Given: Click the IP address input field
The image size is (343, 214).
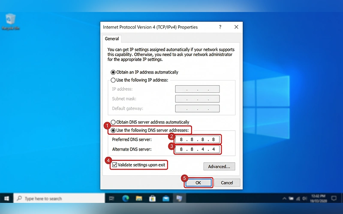Looking at the screenshot, I should tap(197, 89).
